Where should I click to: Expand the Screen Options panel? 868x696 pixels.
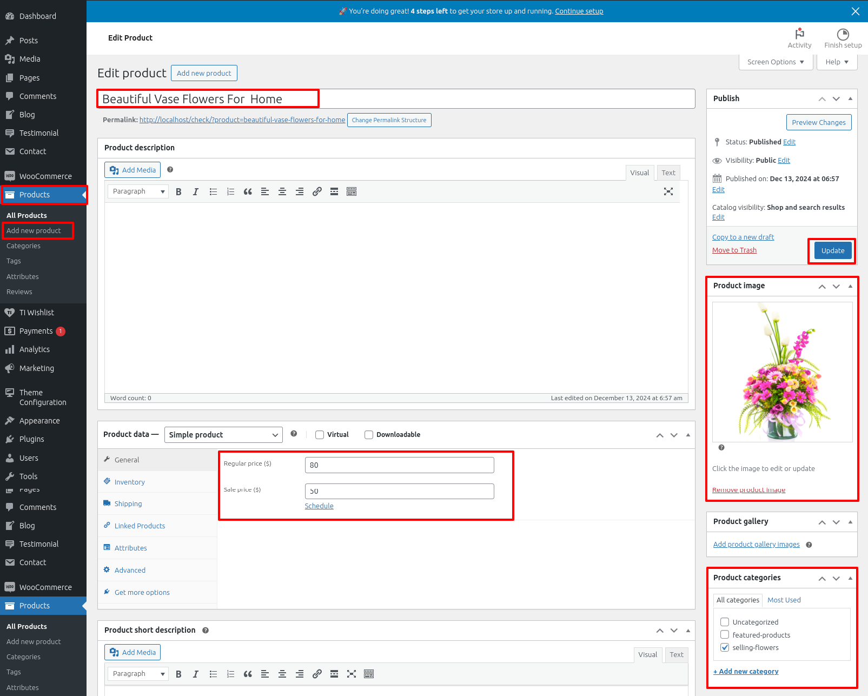coord(775,62)
